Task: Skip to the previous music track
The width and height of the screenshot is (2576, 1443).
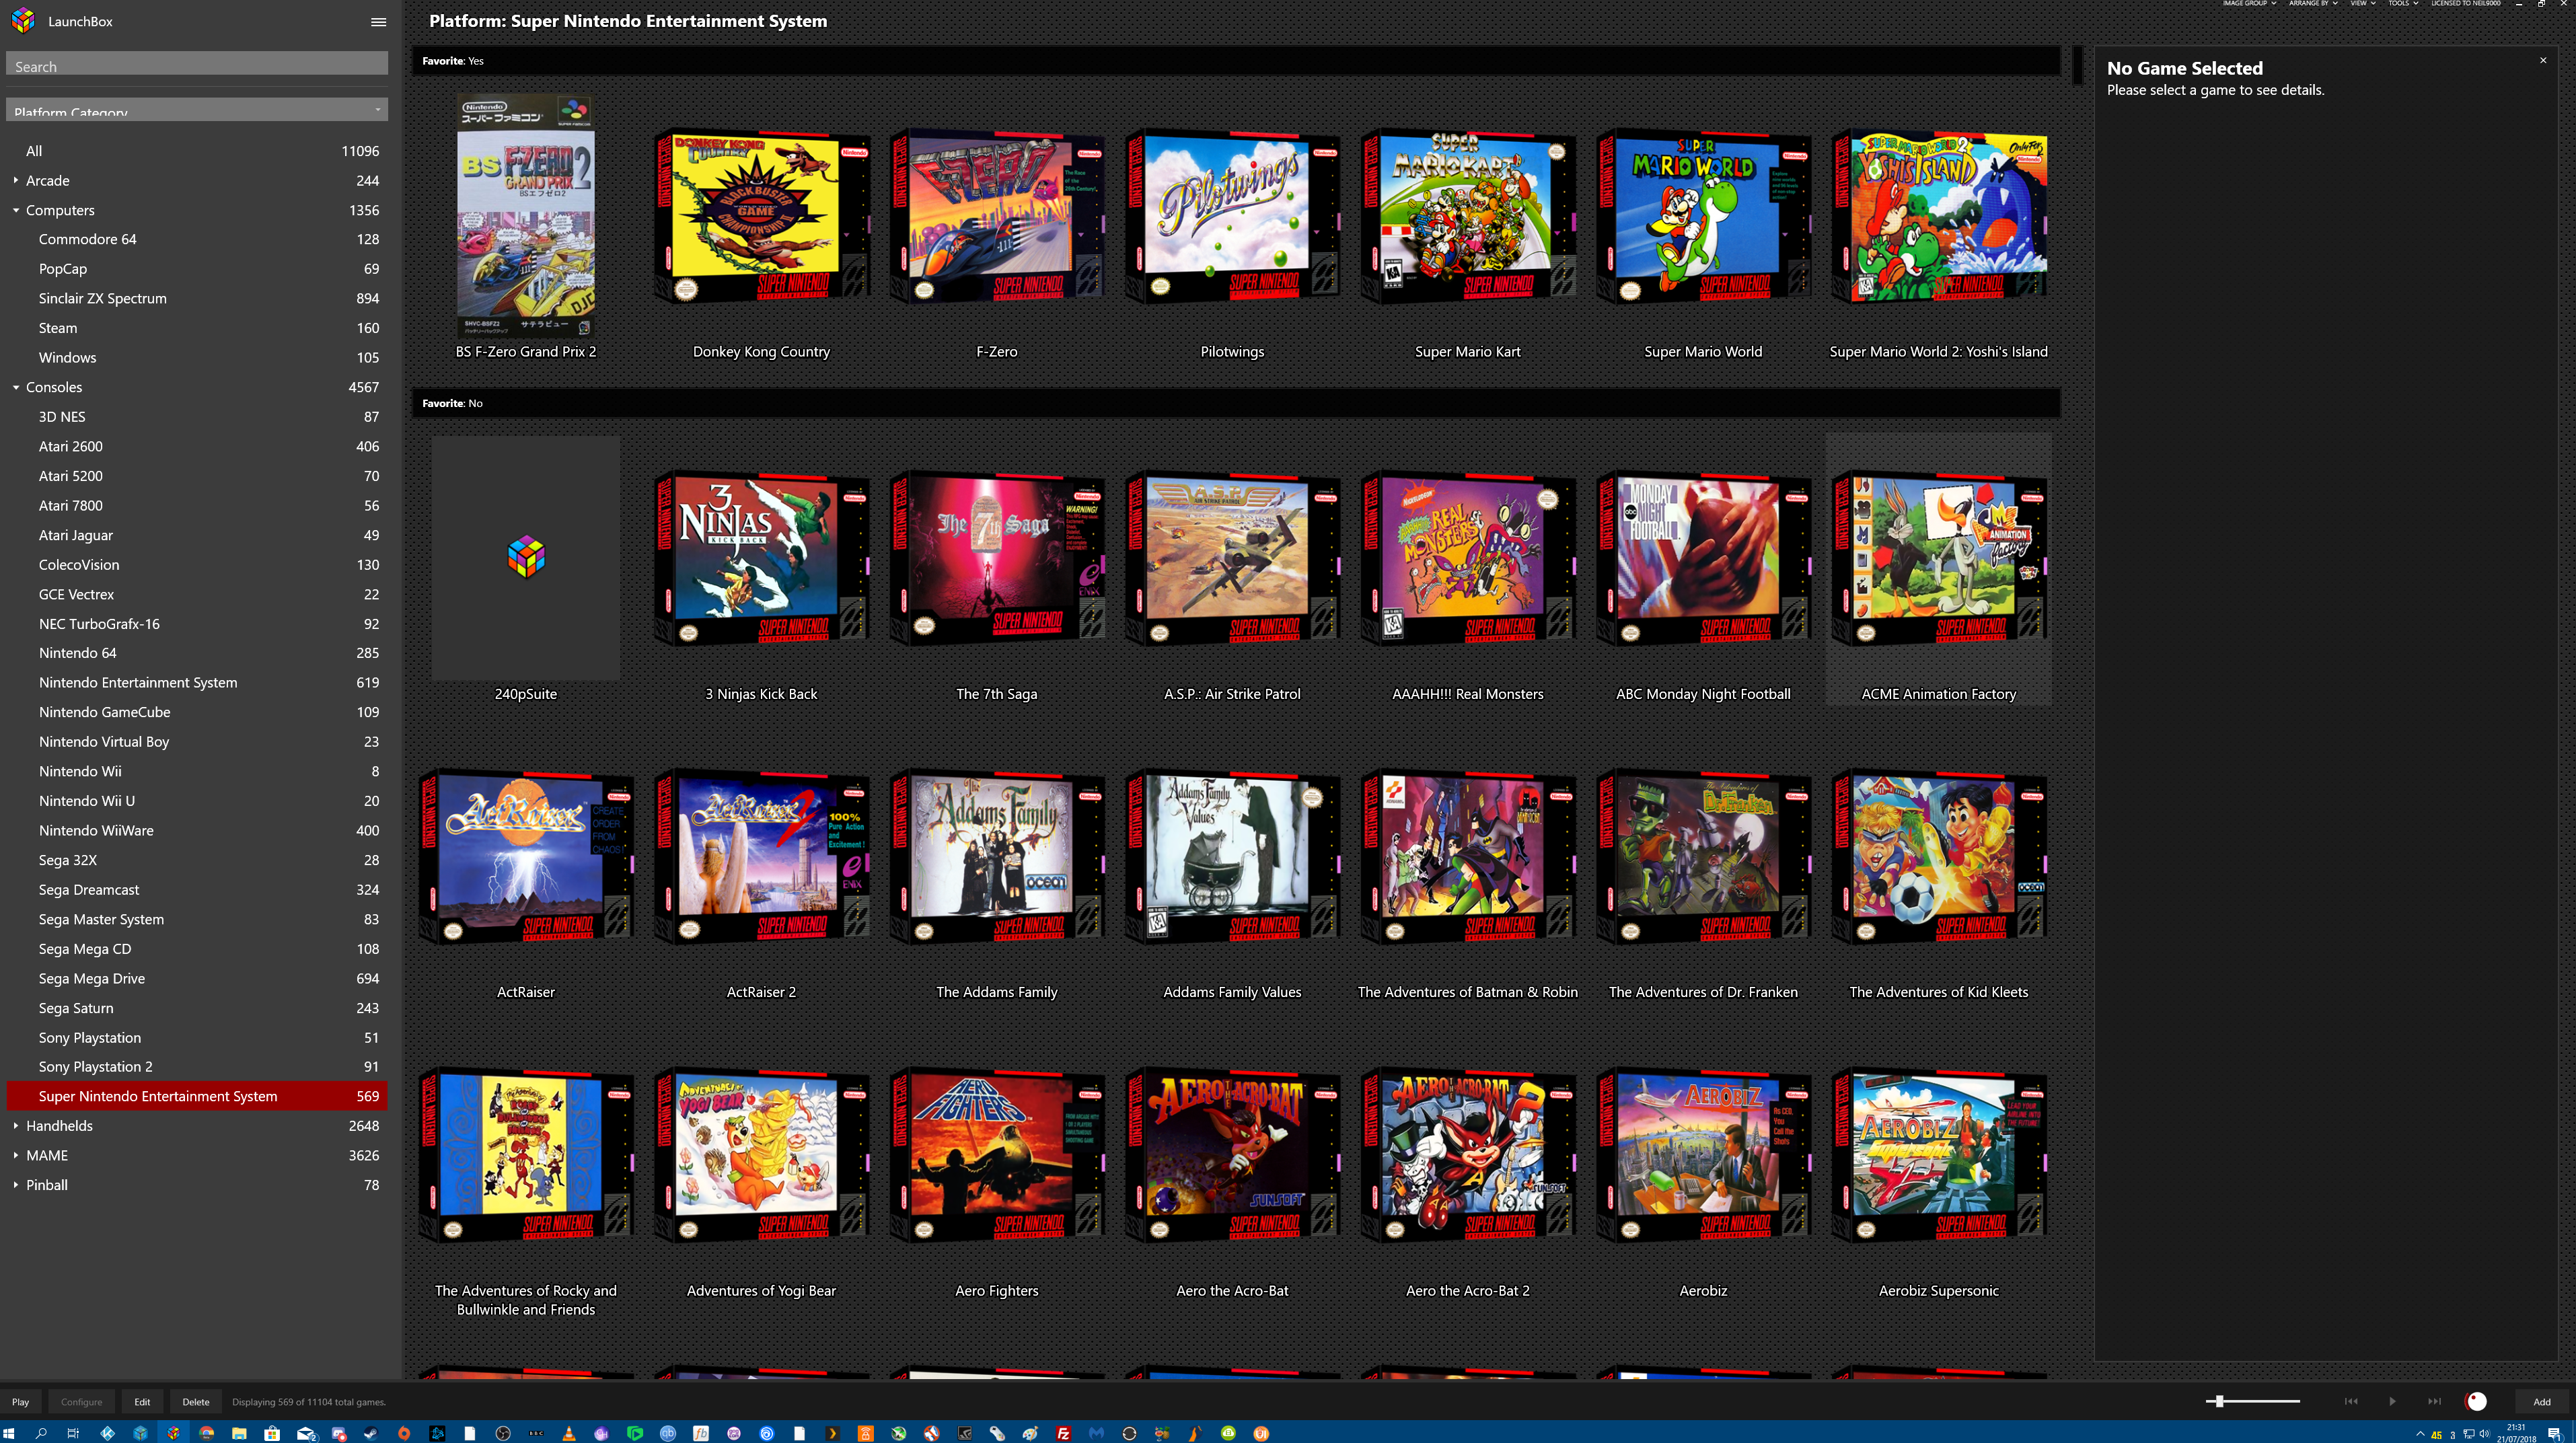Action: tap(2351, 1401)
